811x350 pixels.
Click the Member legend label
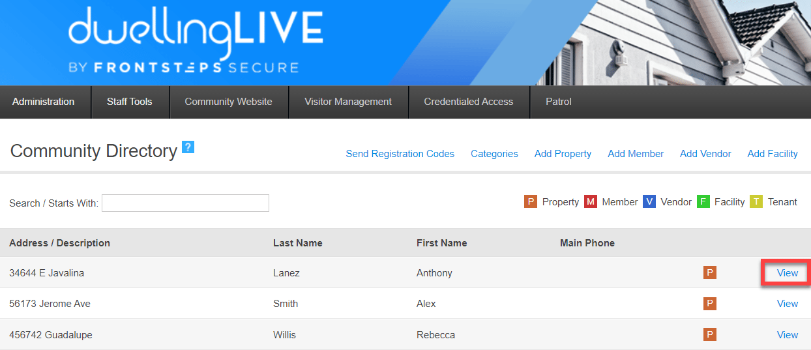pos(620,202)
